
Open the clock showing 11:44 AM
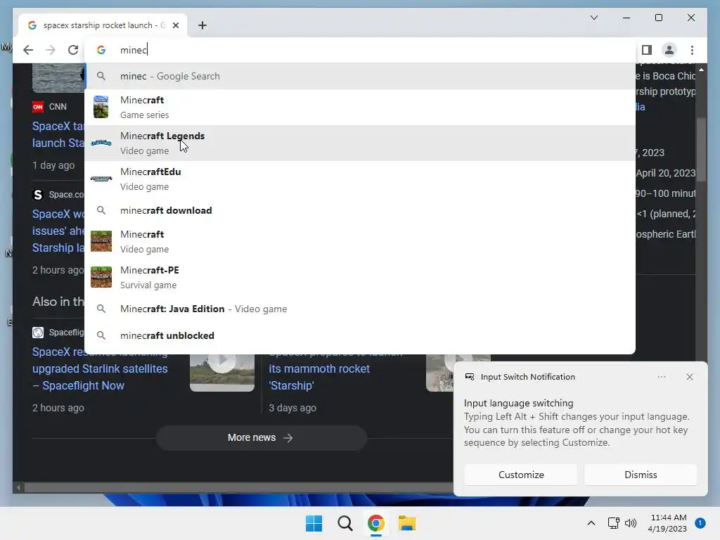[x=667, y=523]
